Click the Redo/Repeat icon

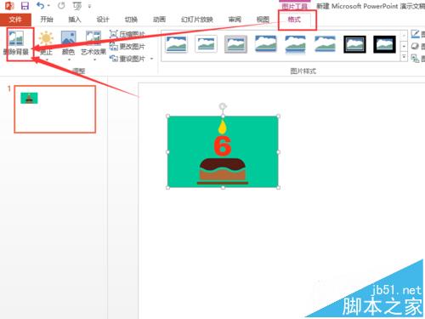[x=61, y=5]
